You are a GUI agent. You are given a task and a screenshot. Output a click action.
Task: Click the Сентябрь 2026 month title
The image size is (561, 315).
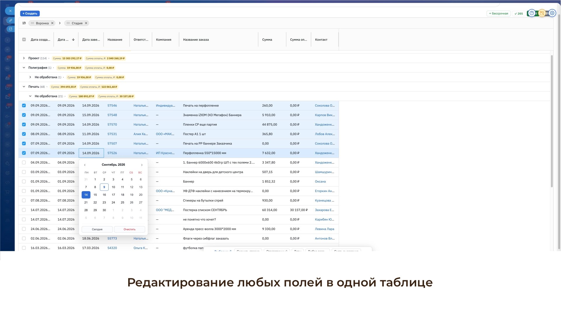click(x=113, y=165)
